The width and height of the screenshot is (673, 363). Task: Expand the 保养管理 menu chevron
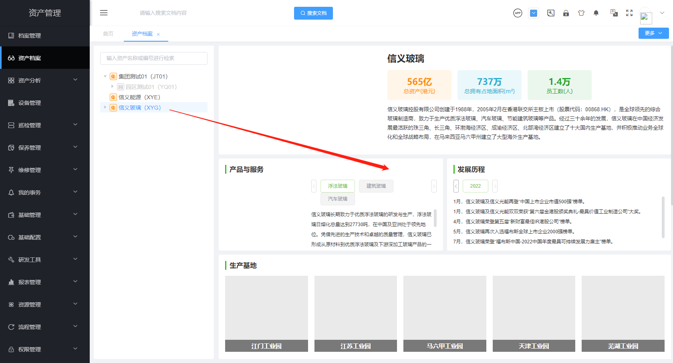[75, 147]
